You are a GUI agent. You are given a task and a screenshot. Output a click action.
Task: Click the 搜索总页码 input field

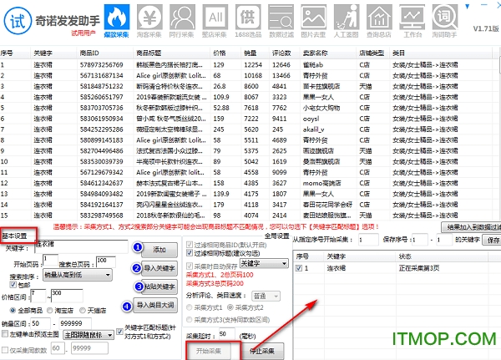click(x=106, y=261)
